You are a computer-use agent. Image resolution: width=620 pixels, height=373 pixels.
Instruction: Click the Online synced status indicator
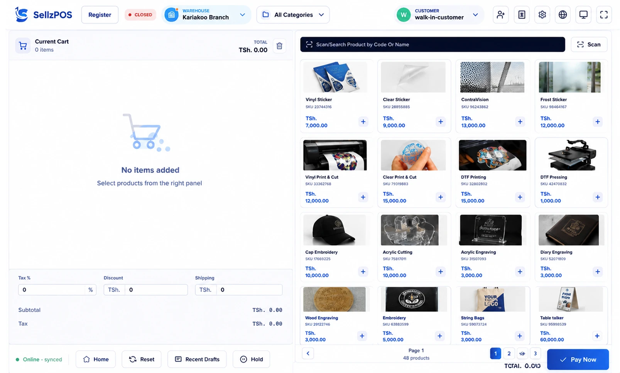tap(39, 359)
